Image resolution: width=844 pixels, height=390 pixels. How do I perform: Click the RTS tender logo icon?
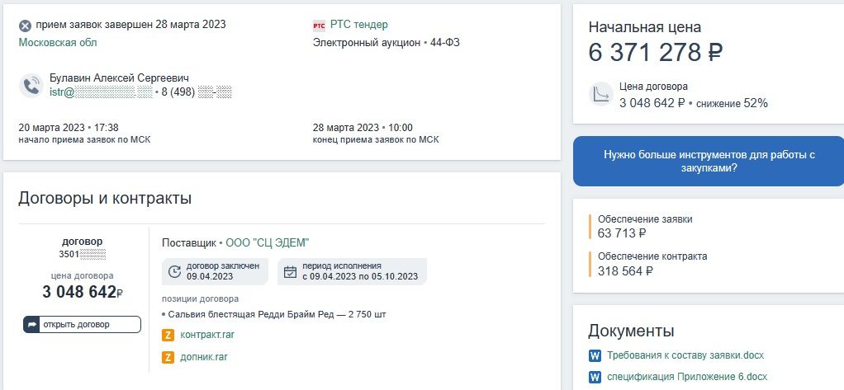click(320, 26)
